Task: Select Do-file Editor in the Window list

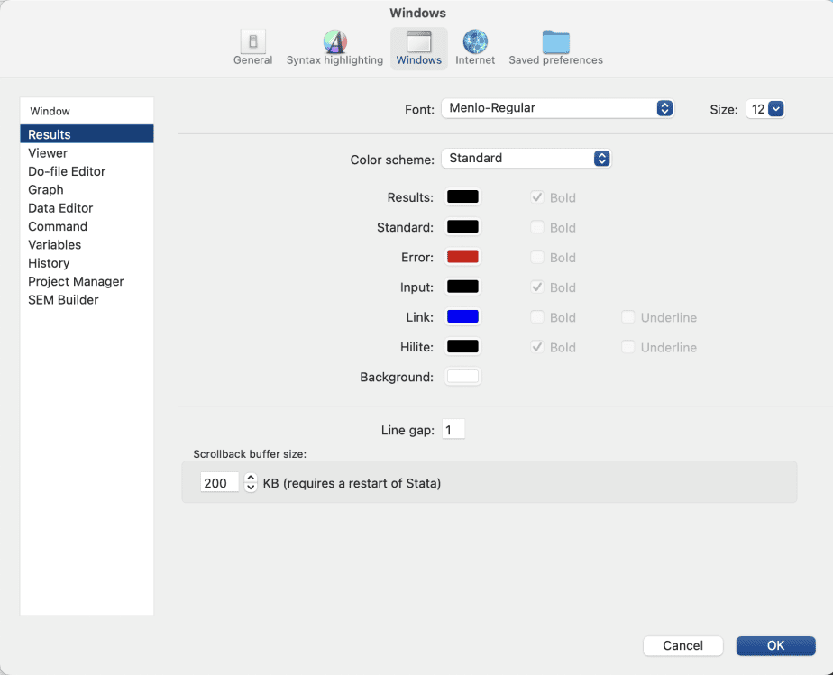Action: (x=67, y=171)
